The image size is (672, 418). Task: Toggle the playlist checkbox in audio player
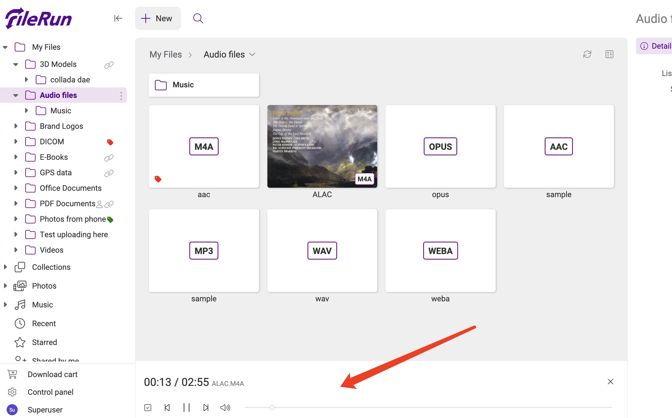tap(148, 407)
